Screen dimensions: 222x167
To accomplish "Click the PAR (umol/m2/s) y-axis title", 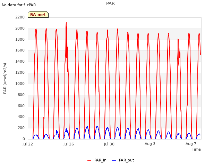I will click(x=5, y=78).
